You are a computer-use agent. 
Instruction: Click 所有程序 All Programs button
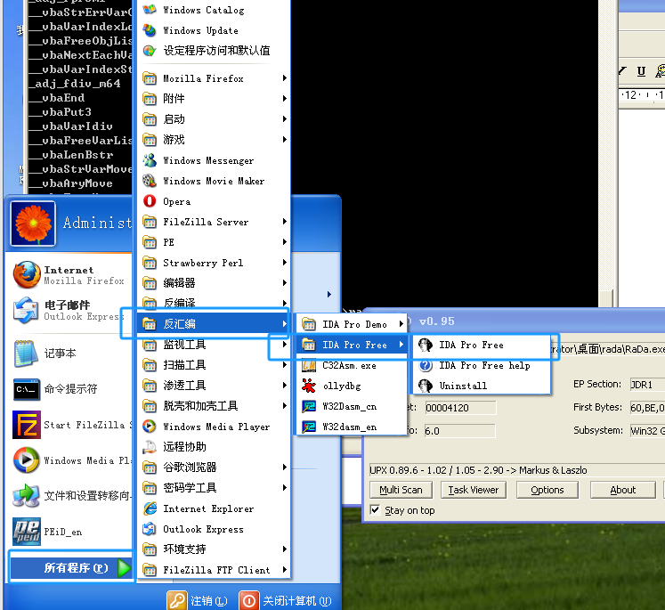coord(71,567)
